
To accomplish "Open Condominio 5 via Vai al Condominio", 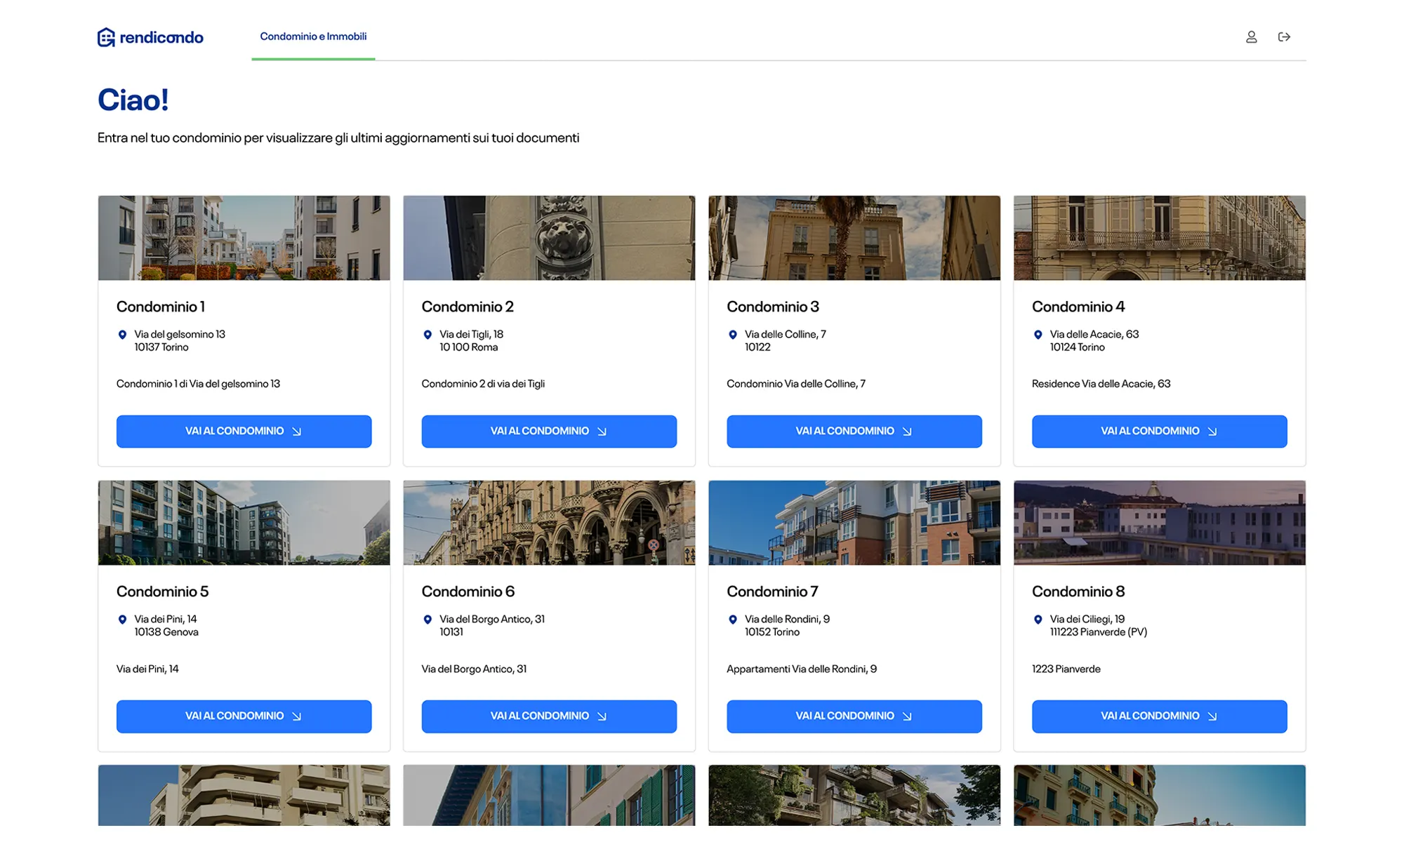I will click(244, 716).
